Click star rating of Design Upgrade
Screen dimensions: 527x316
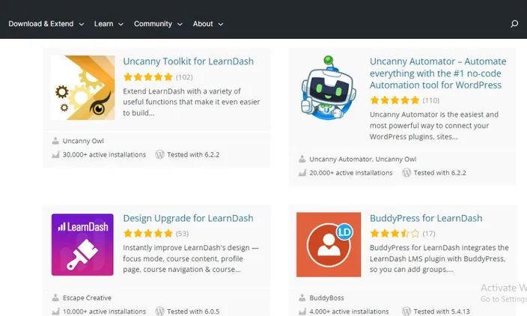point(148,234)
